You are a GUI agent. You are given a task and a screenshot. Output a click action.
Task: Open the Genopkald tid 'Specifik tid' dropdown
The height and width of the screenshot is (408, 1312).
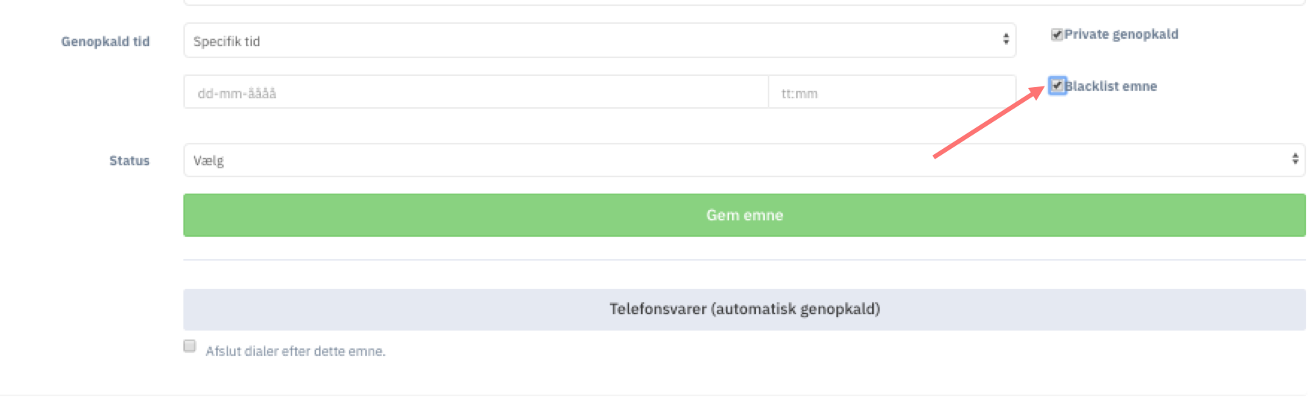[599, 40]
